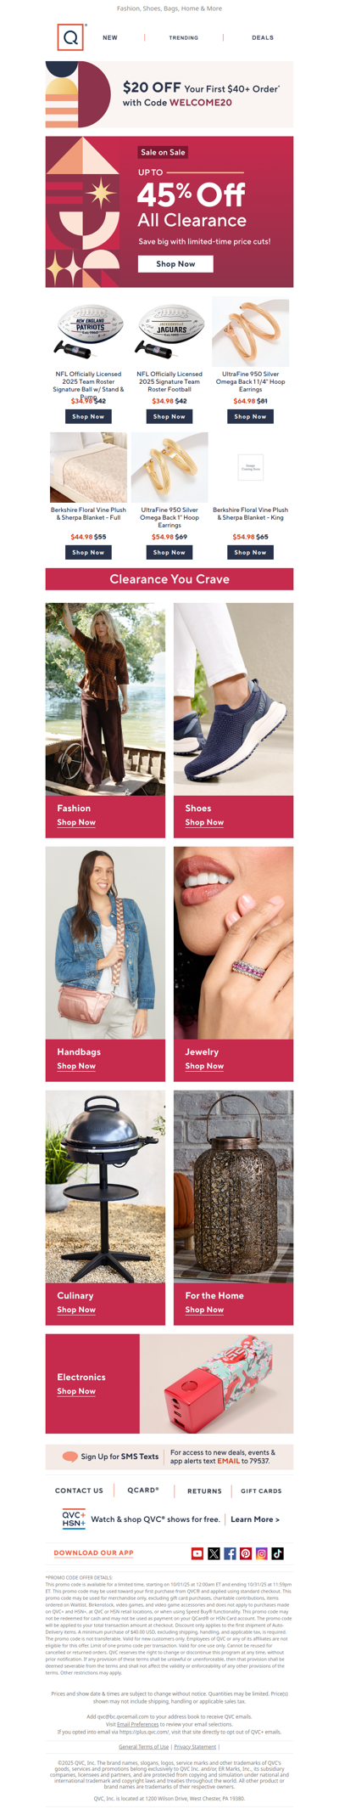Open the YouTube social icon
The height and width of the screenshot is (1809, 339).
[197, 1553]
